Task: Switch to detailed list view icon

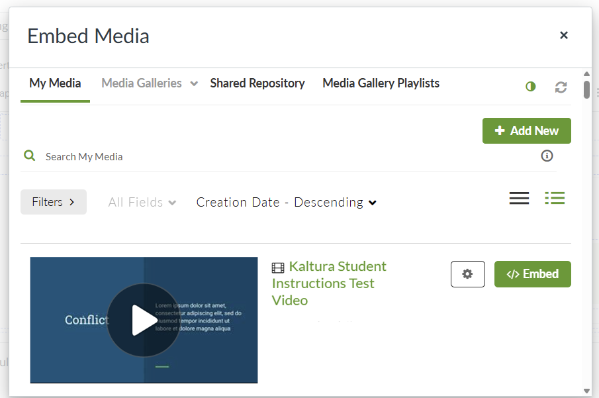Action: pos(555,198)
